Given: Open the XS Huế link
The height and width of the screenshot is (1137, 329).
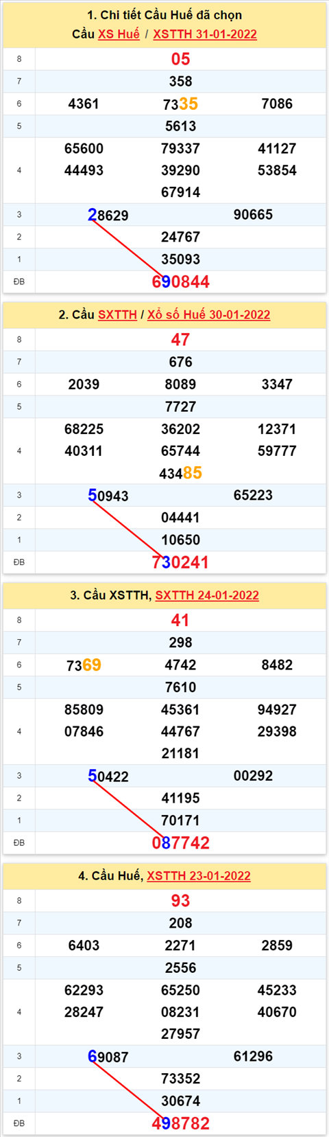Looking at the screenshot, I should [119, 34].
